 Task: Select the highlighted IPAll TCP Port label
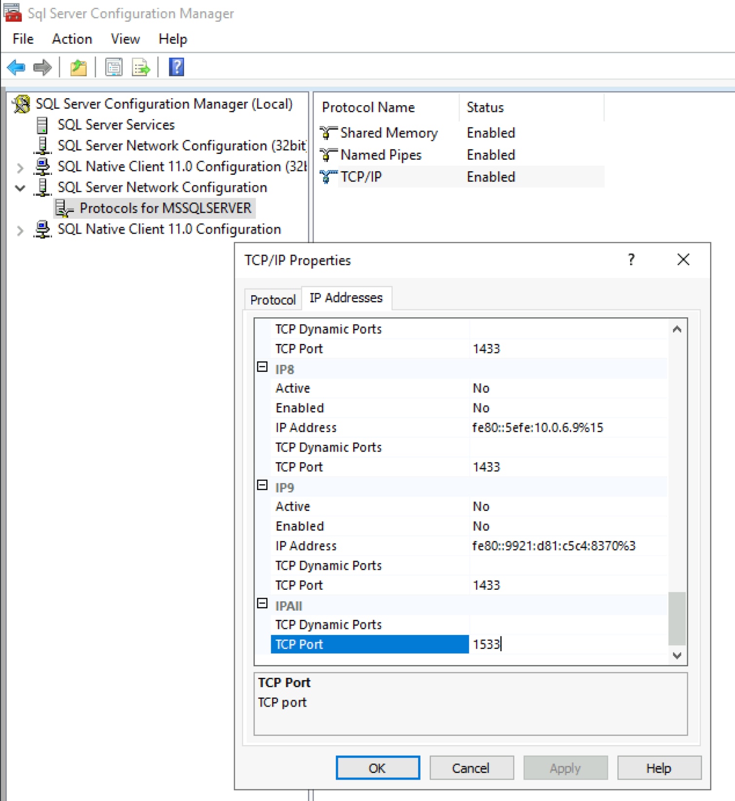369,644
